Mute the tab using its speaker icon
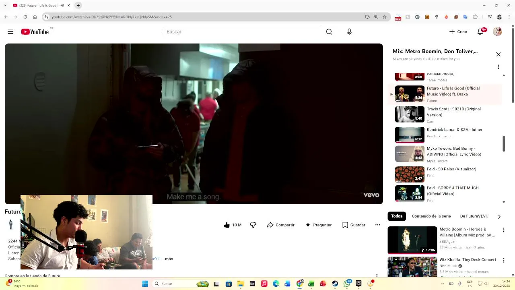 [62, 6]
